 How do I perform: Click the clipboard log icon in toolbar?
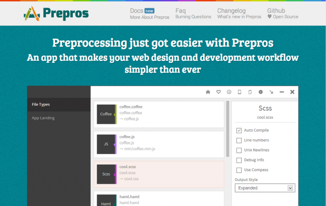[250, 92]
